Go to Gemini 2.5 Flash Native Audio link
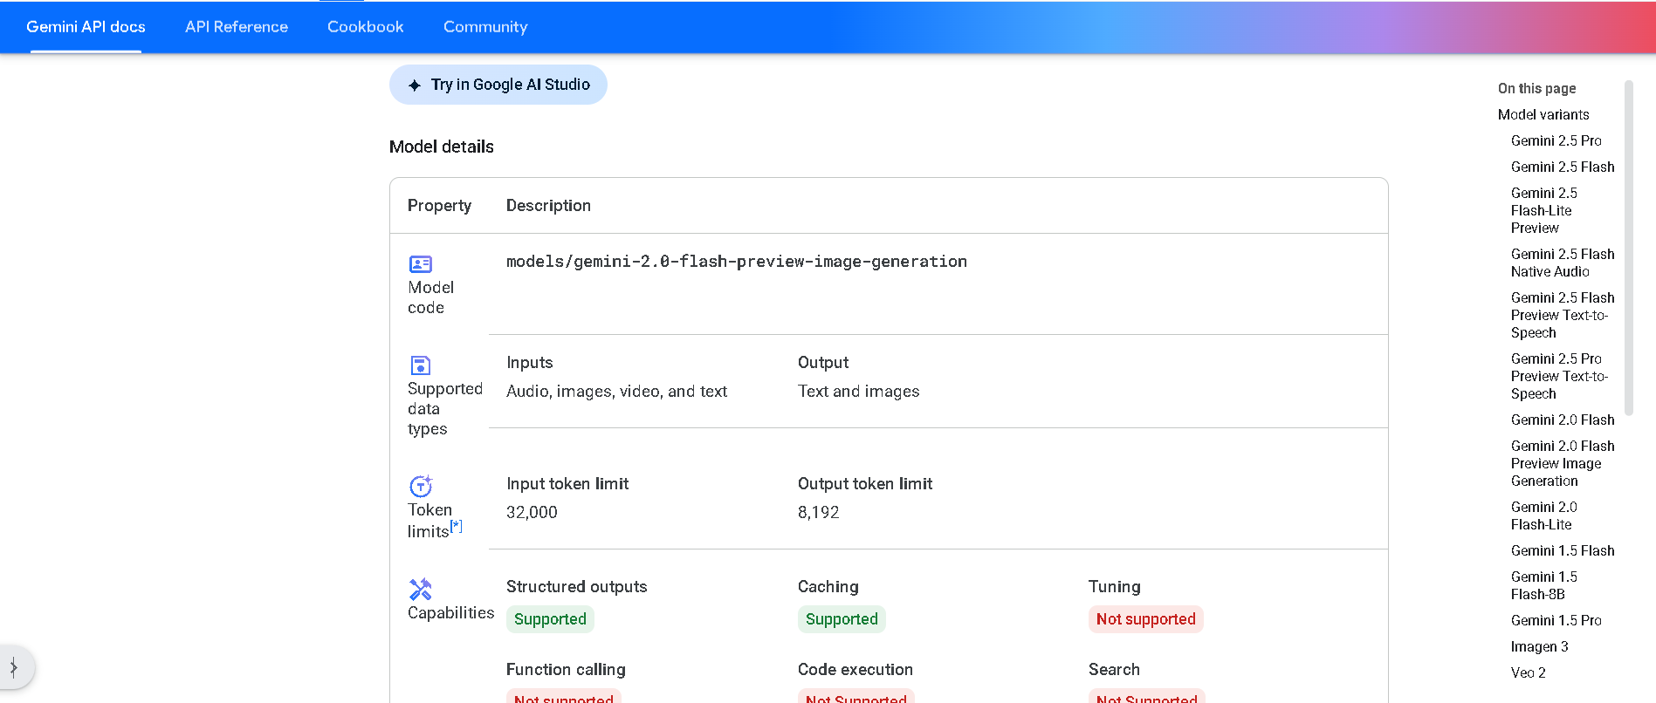 1563,263
